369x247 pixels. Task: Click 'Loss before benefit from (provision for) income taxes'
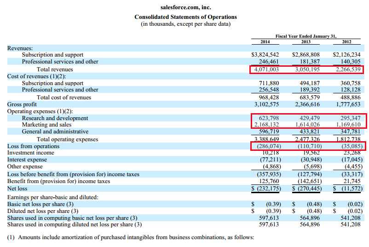click(73, 174)
